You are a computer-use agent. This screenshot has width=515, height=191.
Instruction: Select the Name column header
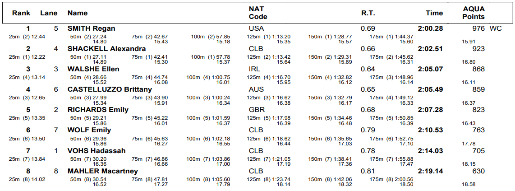pos(78,13)
